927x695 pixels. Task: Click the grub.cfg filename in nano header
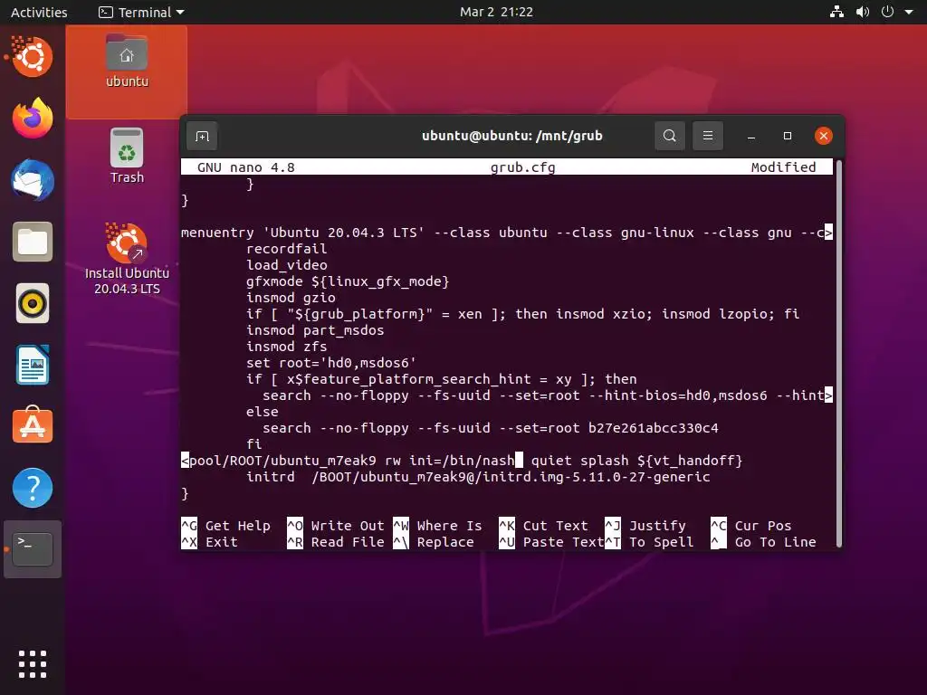[522, 167]
